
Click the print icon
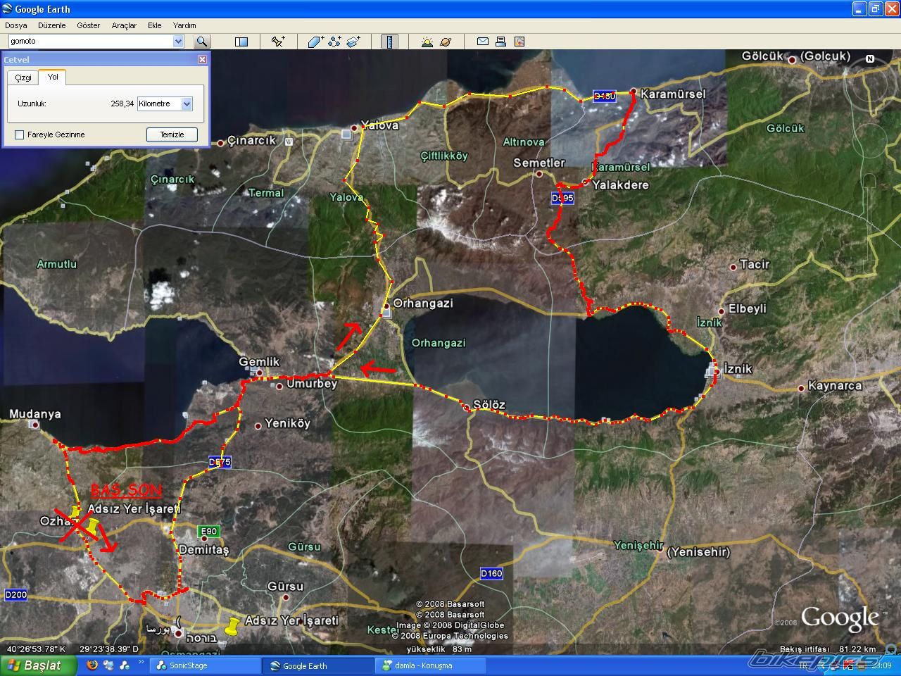click(x=501, y=42)
